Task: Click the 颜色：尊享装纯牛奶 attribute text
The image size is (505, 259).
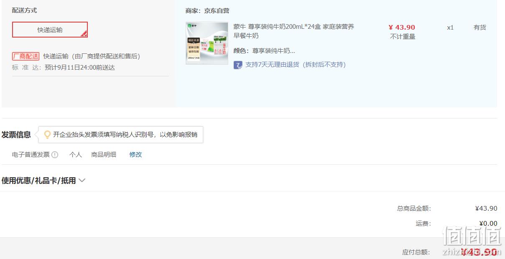Action: coord(264,51)
